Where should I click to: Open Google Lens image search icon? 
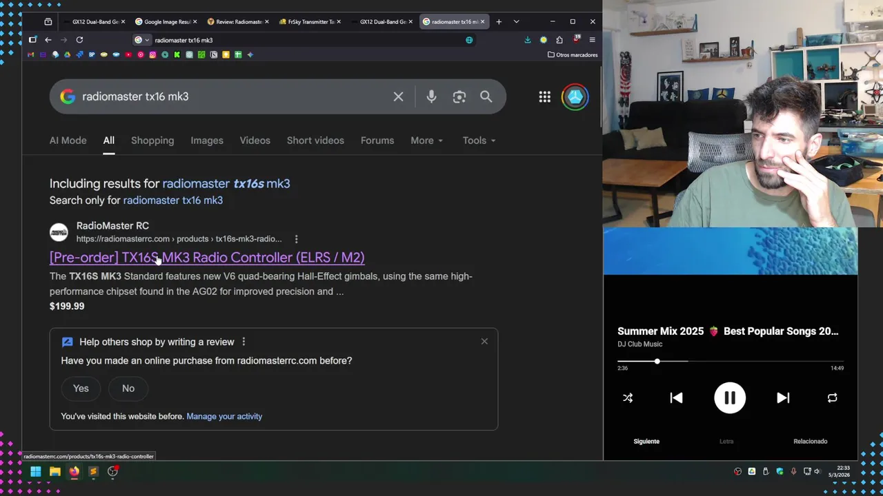(459, 97)
